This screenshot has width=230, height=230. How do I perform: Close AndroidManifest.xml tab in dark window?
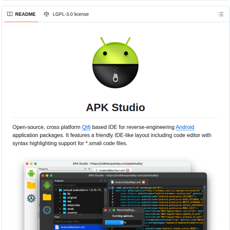tap(143, 182)
